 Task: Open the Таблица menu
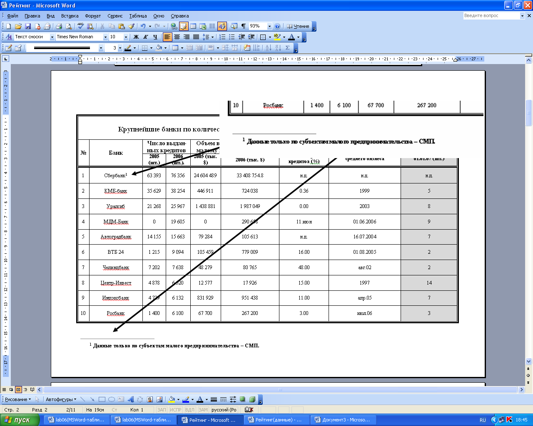click(x=138, y=16)
